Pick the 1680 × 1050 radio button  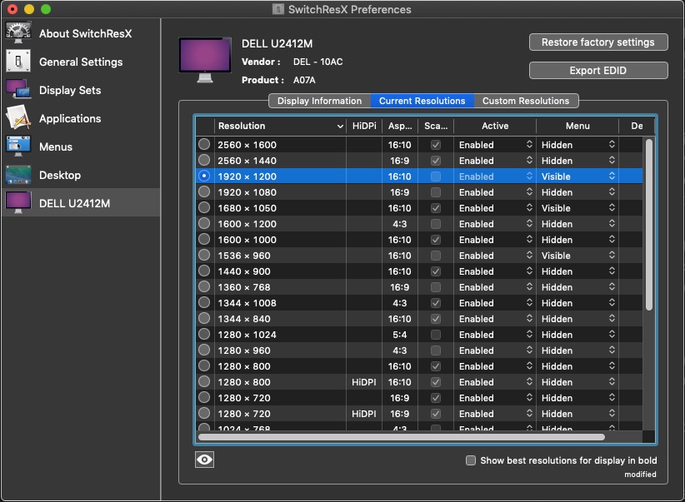tap(204, 208)
